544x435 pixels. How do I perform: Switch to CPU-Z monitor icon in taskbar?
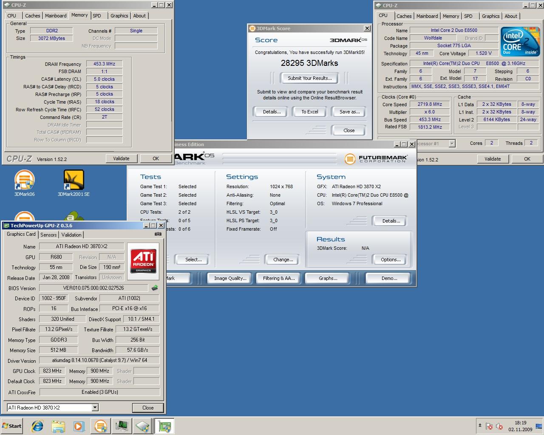point(122,426)
